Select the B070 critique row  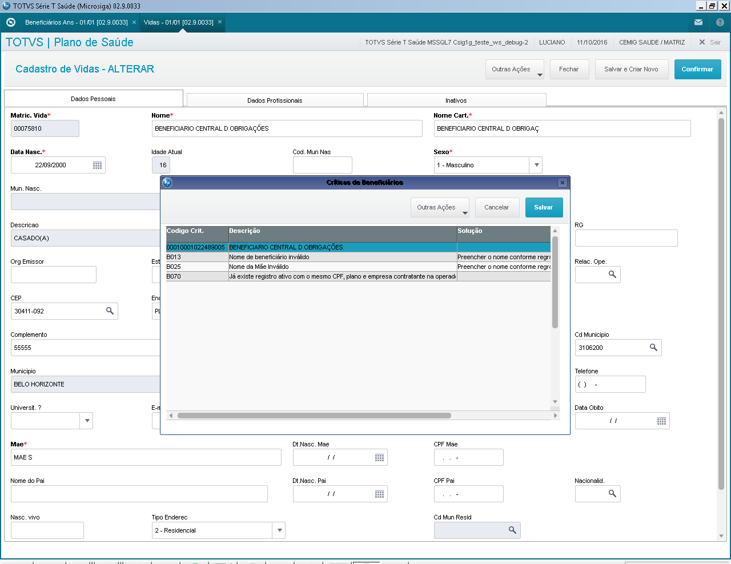pos(358,276)
